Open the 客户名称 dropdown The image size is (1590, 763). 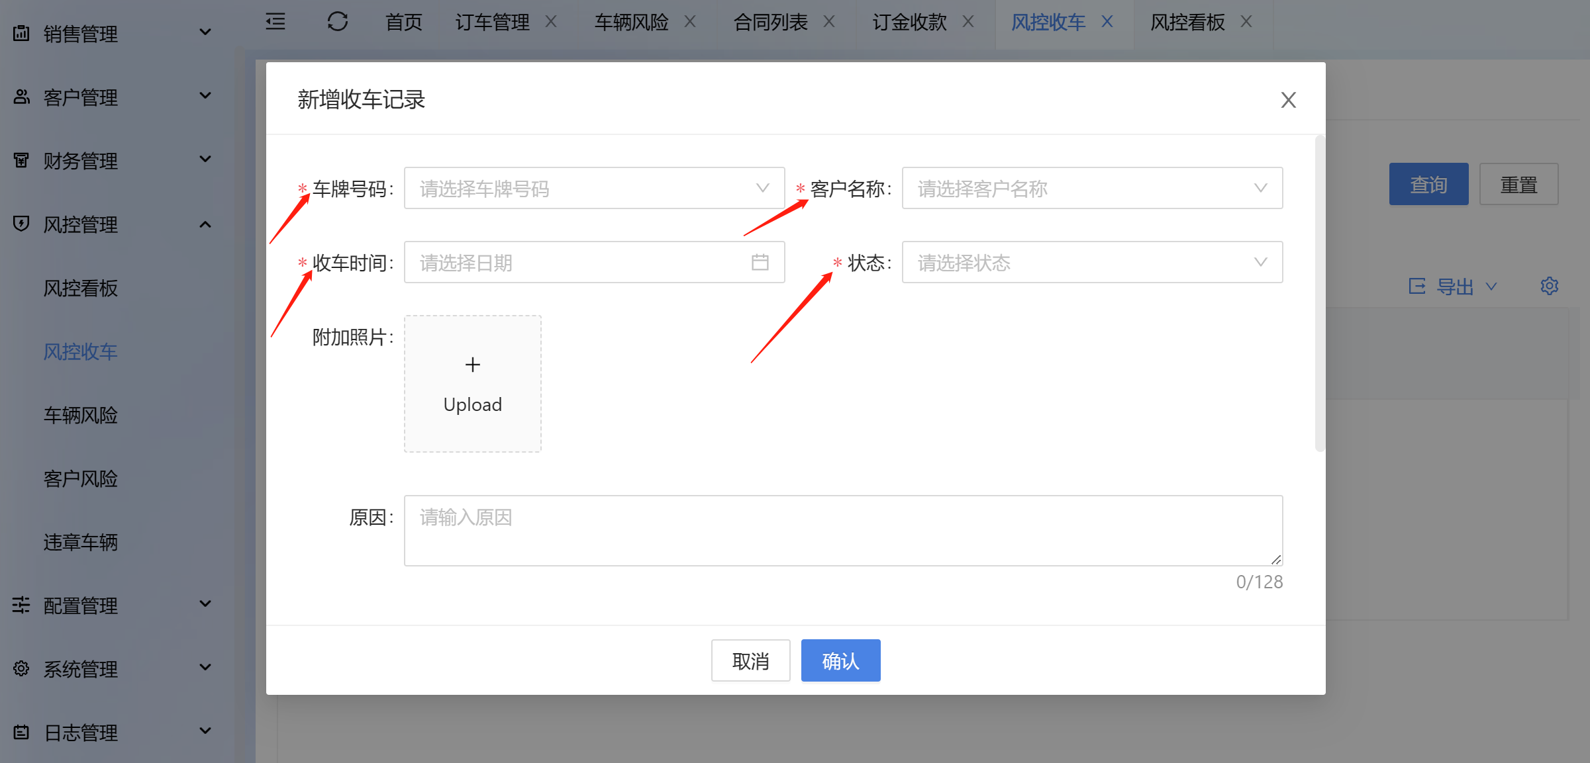click(x=1091, y=189)
